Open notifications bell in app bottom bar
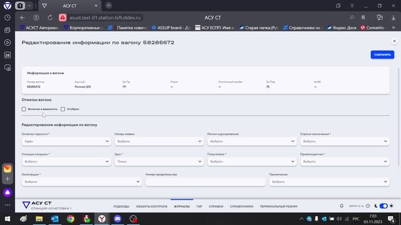401x225 pixels. (x=341, y=206)
